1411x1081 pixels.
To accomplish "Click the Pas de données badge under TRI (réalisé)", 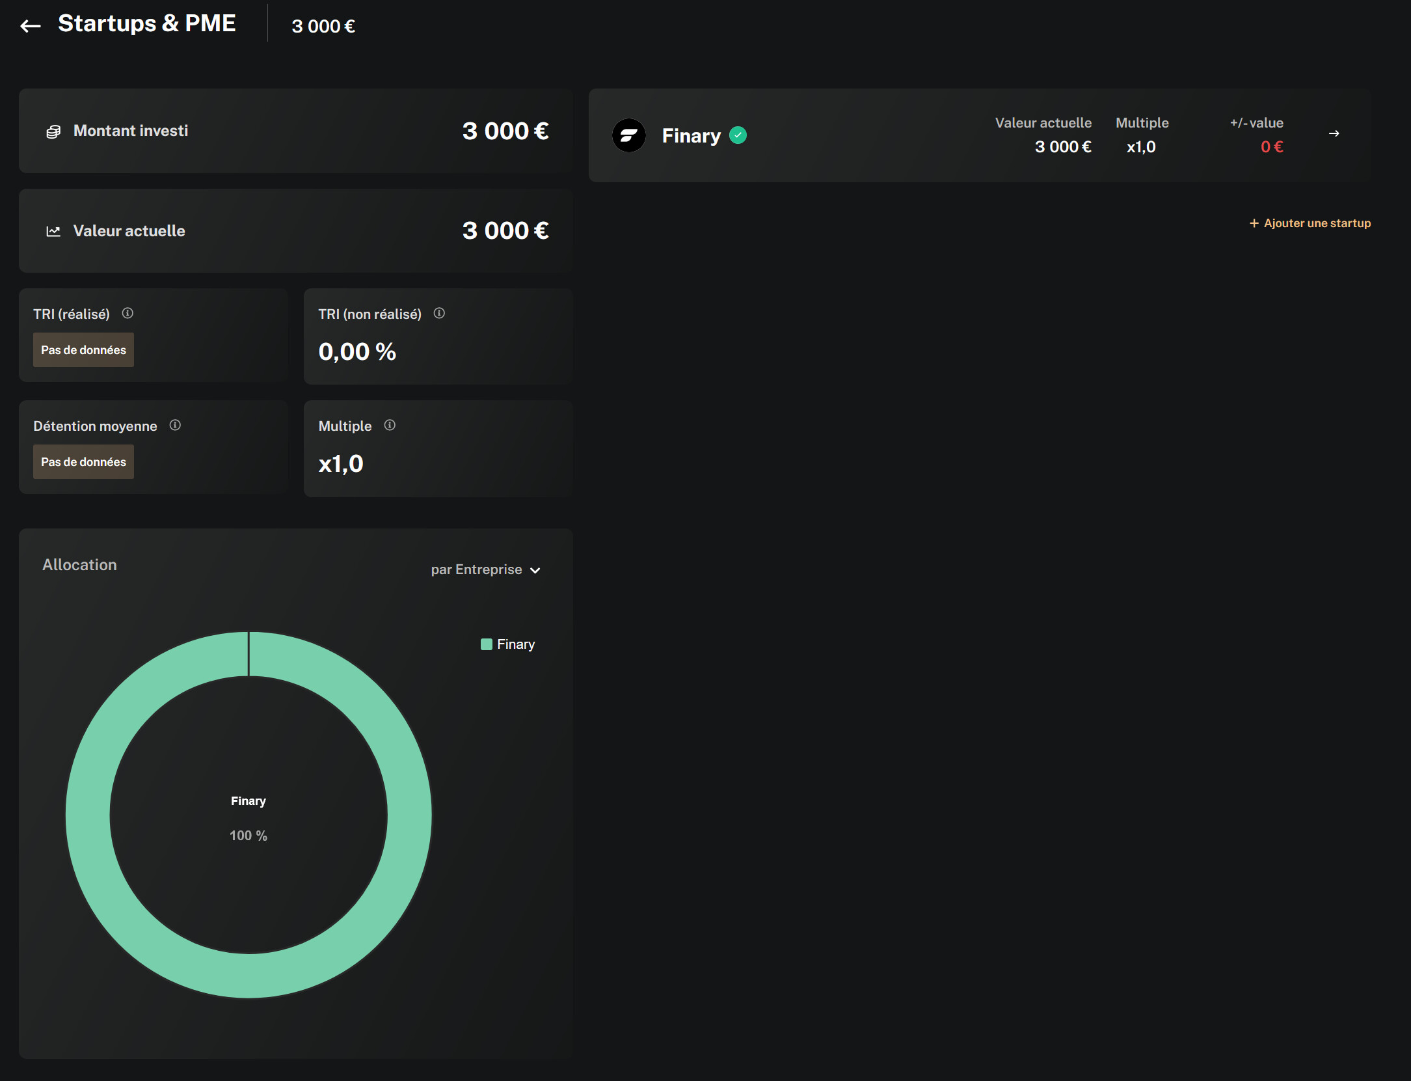I will pos(83,350).
